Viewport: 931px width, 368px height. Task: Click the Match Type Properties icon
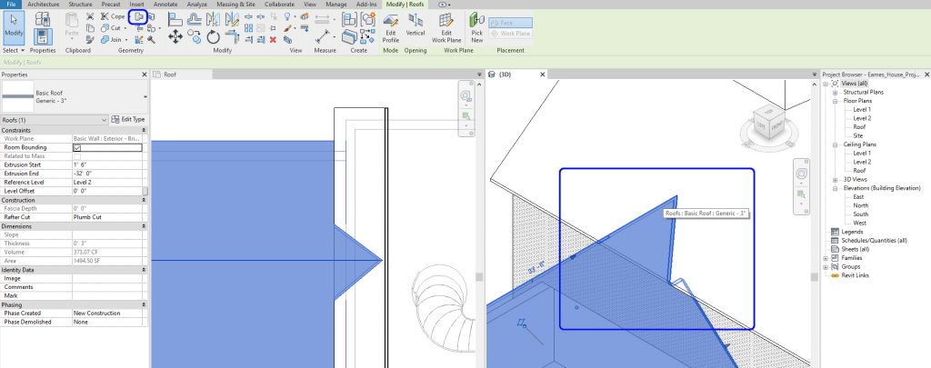click(90, 40)
